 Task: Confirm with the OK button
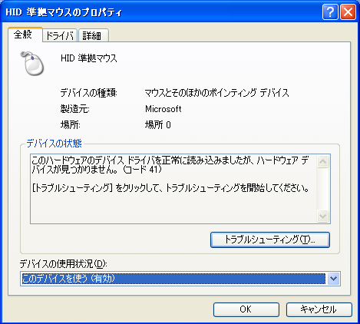pyautogui.click(x=246, y=309)
